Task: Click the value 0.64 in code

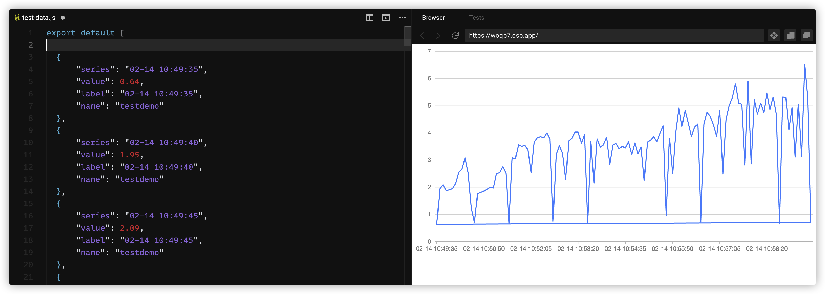Action: [130, 82]
